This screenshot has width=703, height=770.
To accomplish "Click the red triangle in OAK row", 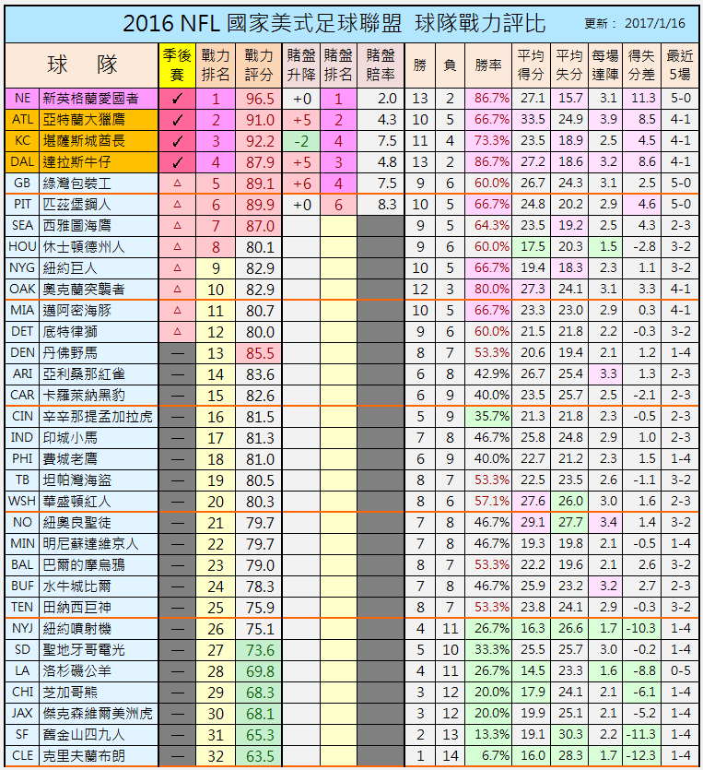I will tap(177, 289).
